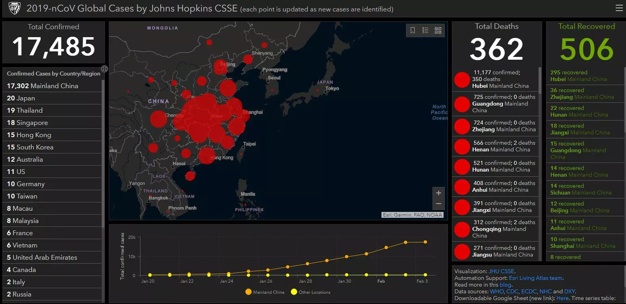
Task: Select 10 Taiwan row
Action: click(52, 196)
